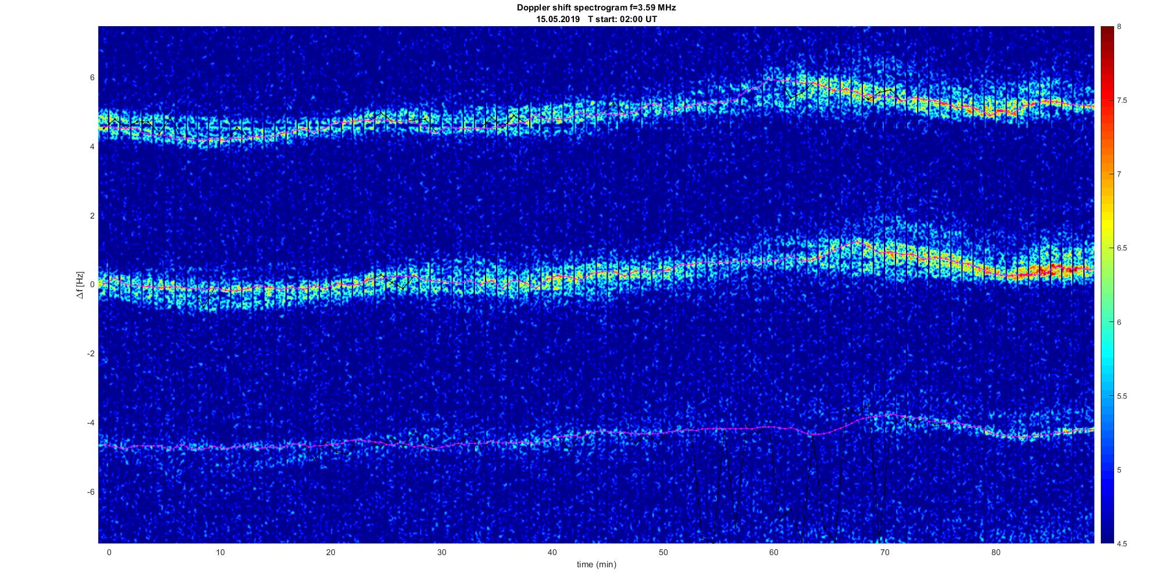The height and width of the screenshot is (583, 1163).
Task: Click the colorbar tick label '8'
Action: tap(1119, 27)
